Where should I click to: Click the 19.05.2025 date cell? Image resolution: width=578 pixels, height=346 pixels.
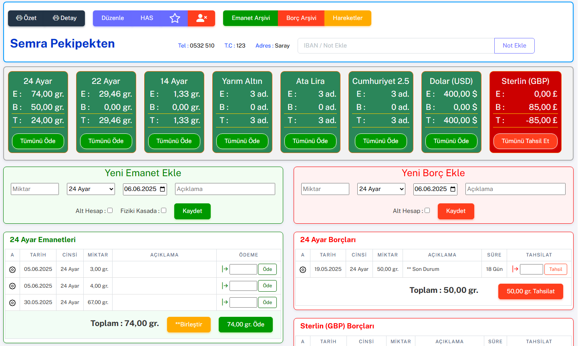328,269
